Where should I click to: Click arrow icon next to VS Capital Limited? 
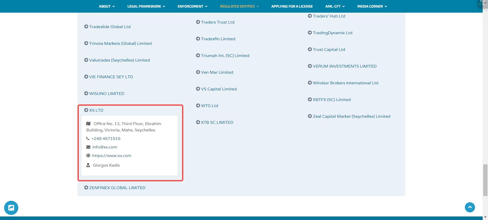pos(198,89)
